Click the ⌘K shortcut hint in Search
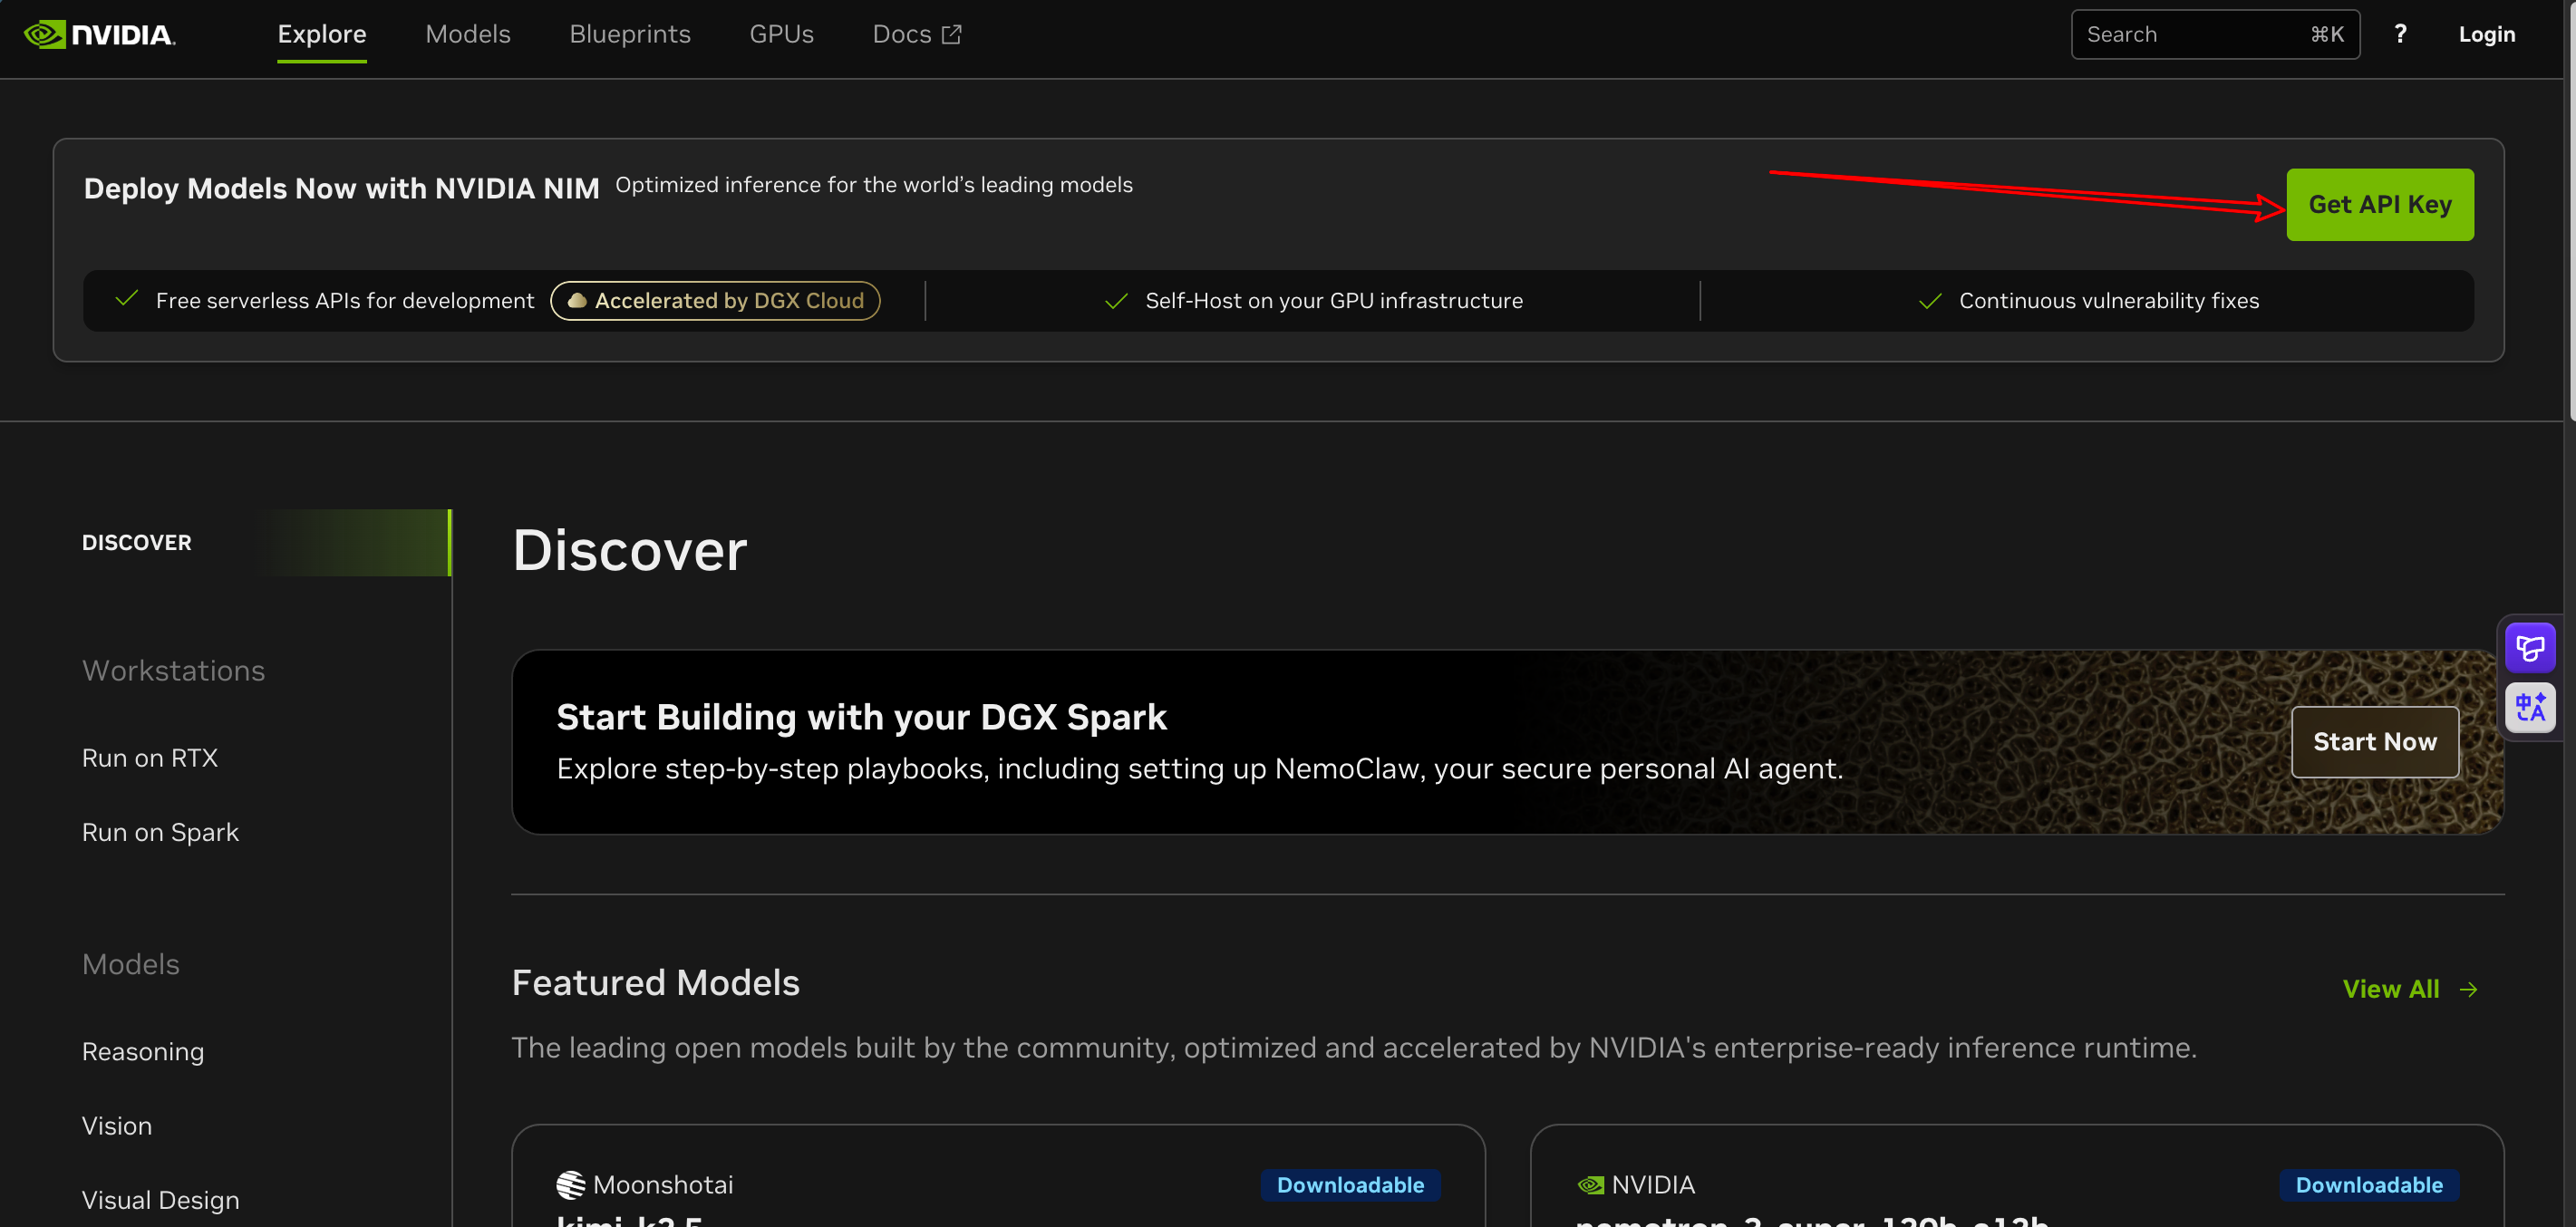 [2327, 35]
